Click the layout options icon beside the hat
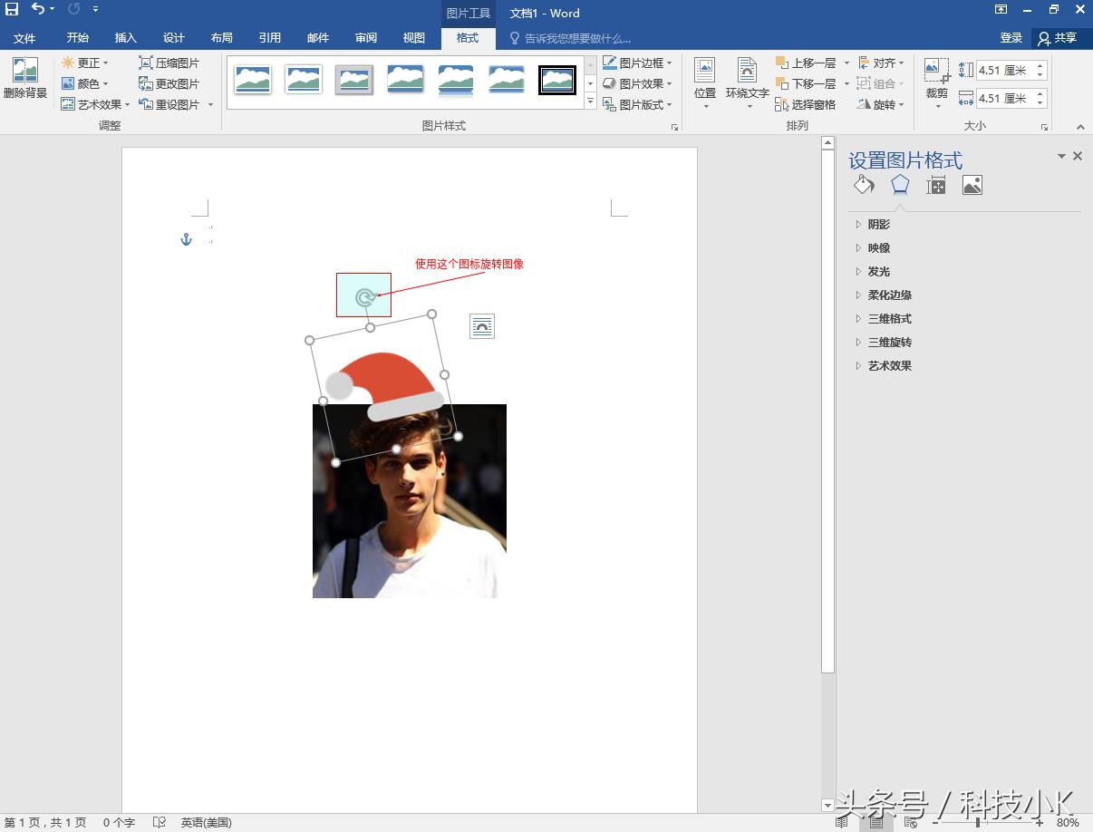The image size is (1093, 832). [482, 326]
